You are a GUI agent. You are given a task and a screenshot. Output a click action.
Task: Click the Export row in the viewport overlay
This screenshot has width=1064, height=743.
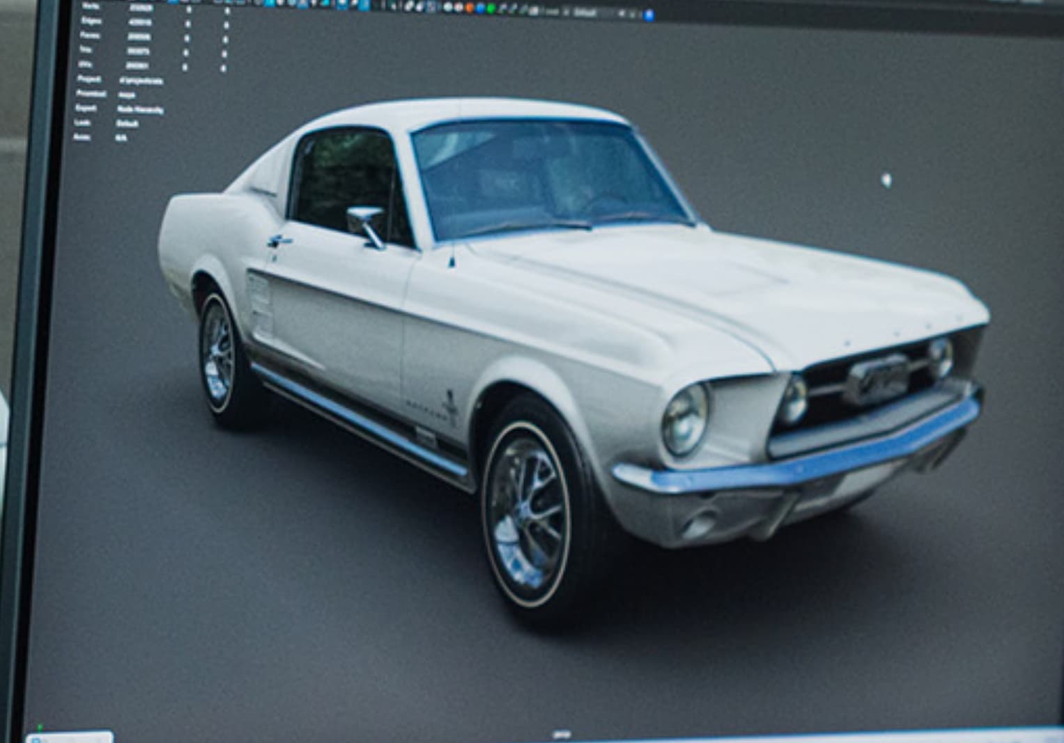(x=121, y=109)
